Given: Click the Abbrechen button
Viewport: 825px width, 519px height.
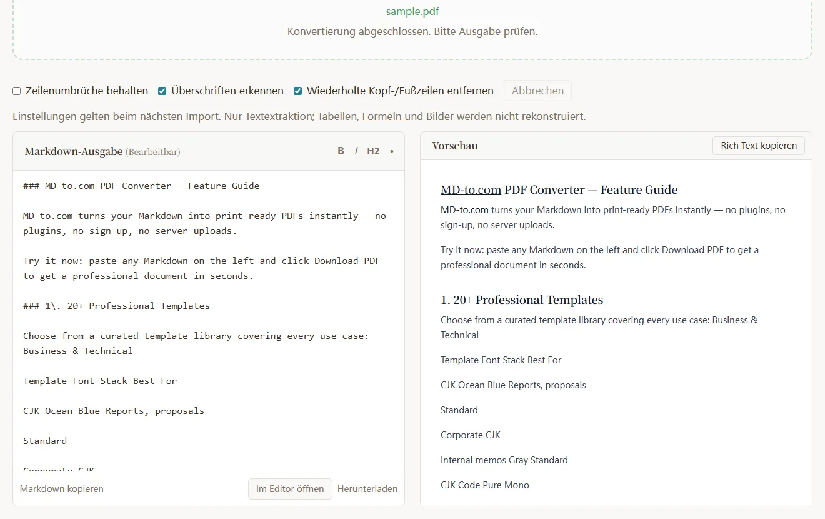Looking at the screenshot, I should click(537, 91).
